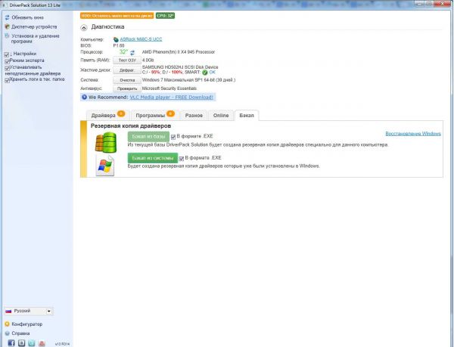Click the Microsoft Security Essentials text
Viewport: 454px width, 347px height.
click(x=169, y=88)
